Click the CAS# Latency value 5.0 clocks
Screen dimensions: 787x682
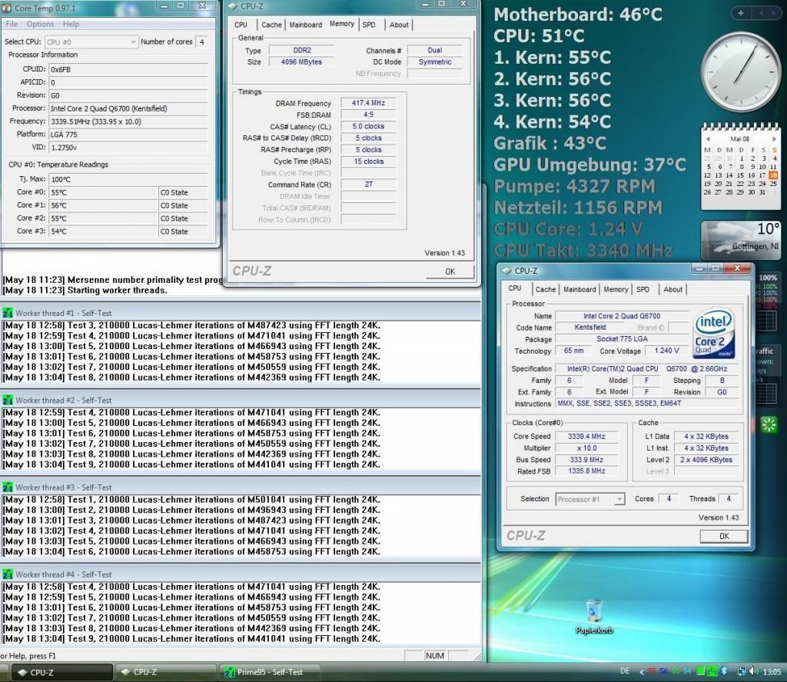click(x=368, y=127)
